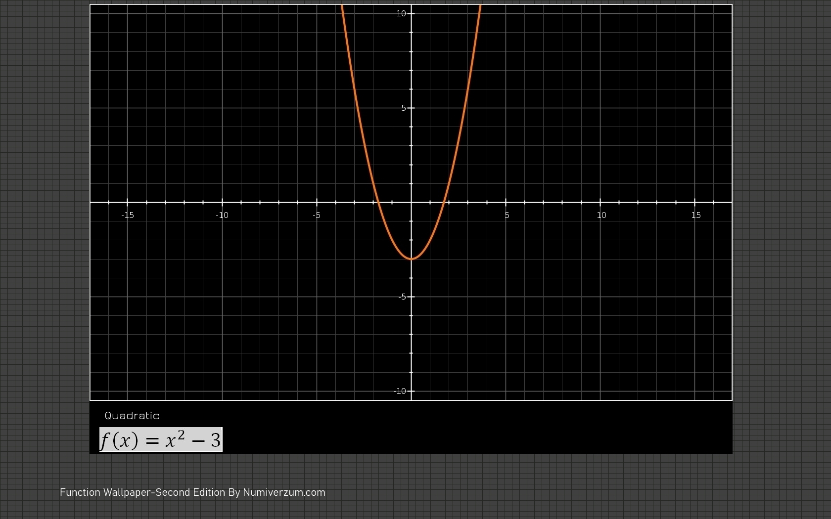Select the y-axis label 10 at top
The height and width of the screenshot is (519, 831).
click(401, 13)
